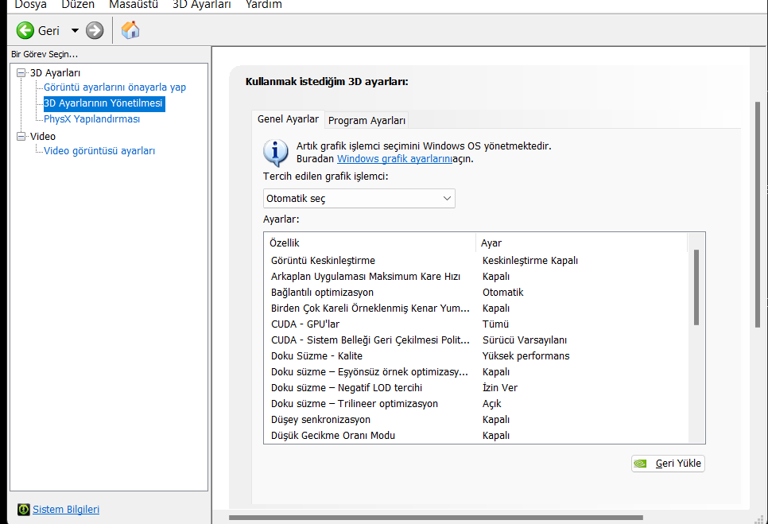Click the Ayar column header
The height and width of the screenshot is (524, 768).
[x=581, y=243]
